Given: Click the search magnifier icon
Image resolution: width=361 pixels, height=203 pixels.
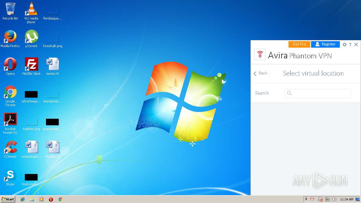Looking at the screenshot, I should pyautogui.click(x=289, y=93).
